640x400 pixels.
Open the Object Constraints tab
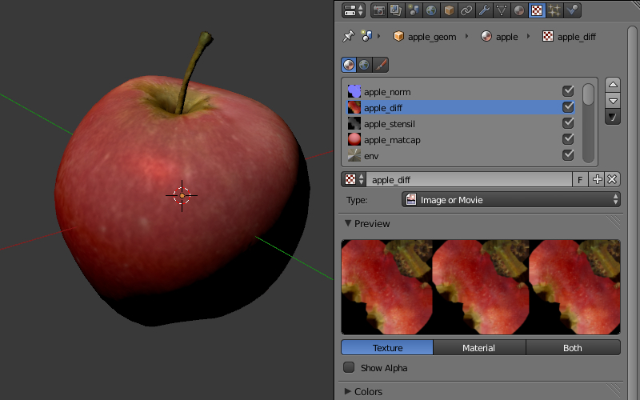point(466,10)
